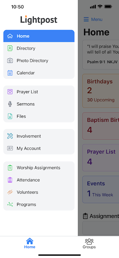119x258 pixels.
Task: Toggle the hamburger Menu button
Action: coord(93,19)
